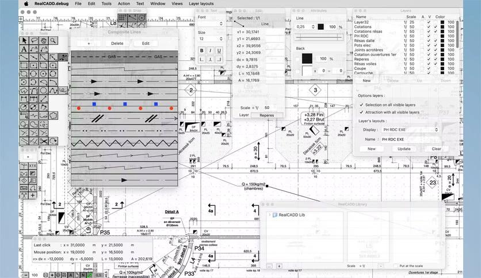Click the plus icon in lower palette

33,195
